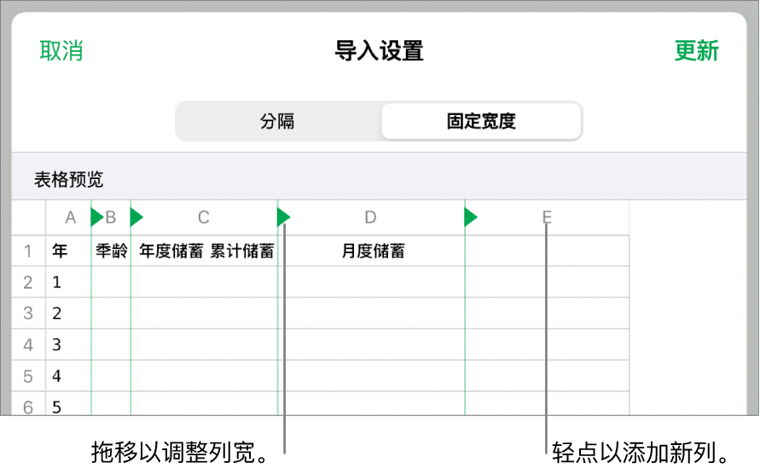Select the 固定宽度 tab

(481, 121)
